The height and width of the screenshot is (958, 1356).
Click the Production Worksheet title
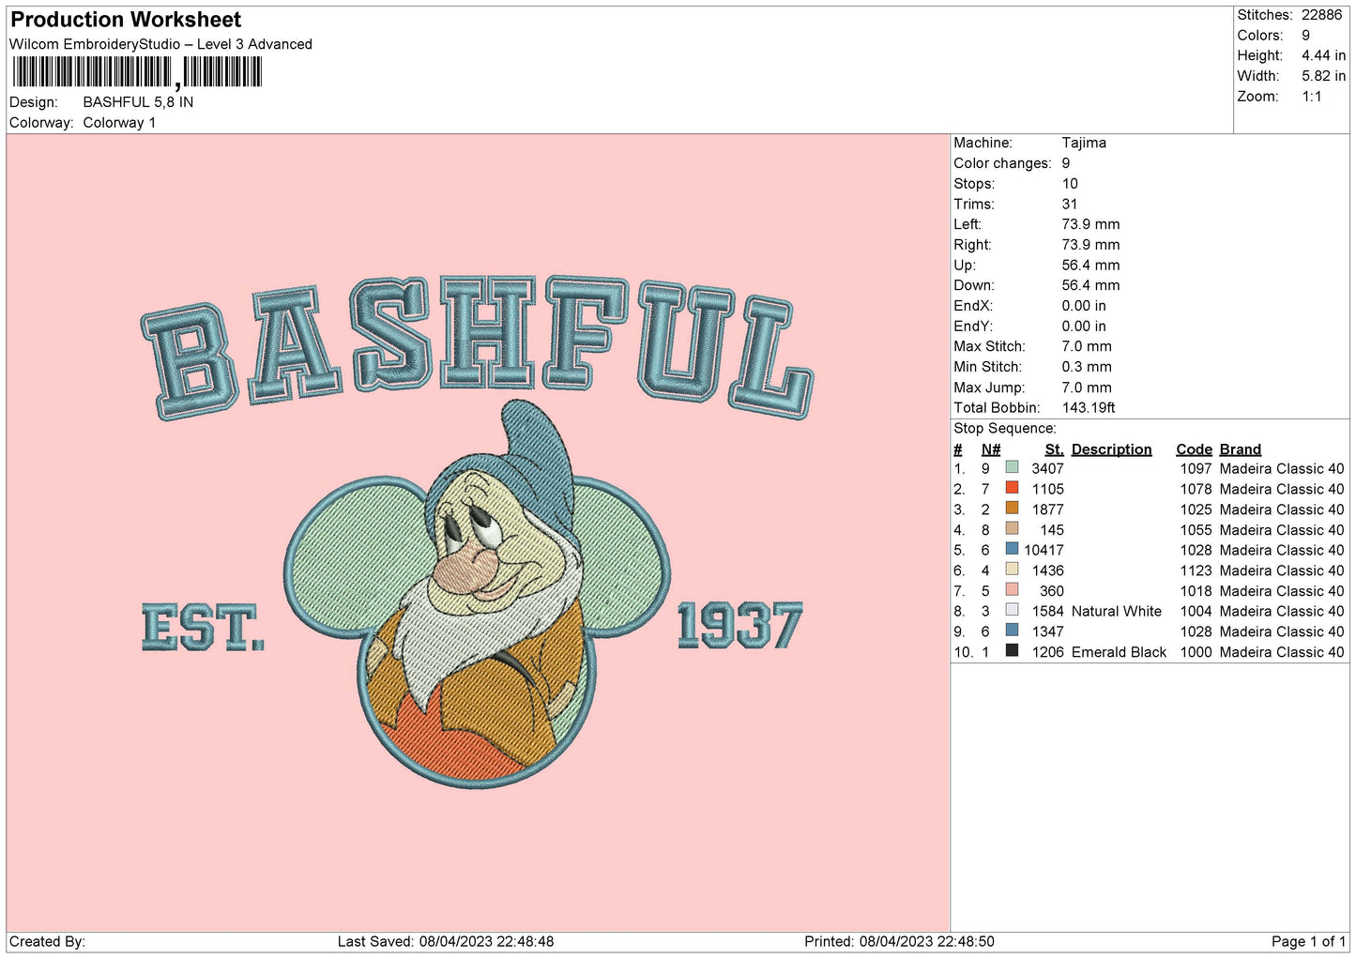[x=126, y=20]
